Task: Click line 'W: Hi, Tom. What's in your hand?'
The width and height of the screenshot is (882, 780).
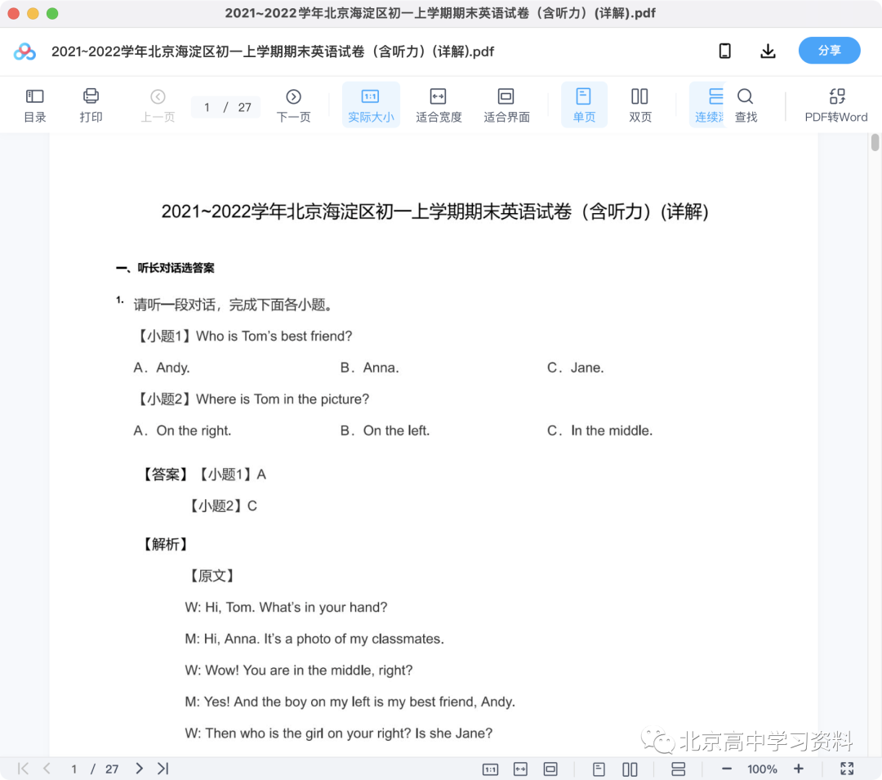Action: [287, 608]
